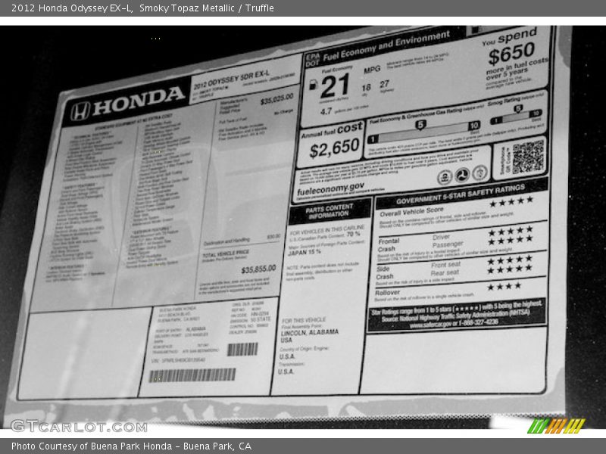This screenshot has height=454, width=606.
Task: Click the "LINCOLN, ALABAMA" assembly point
Action: point(310,332)
